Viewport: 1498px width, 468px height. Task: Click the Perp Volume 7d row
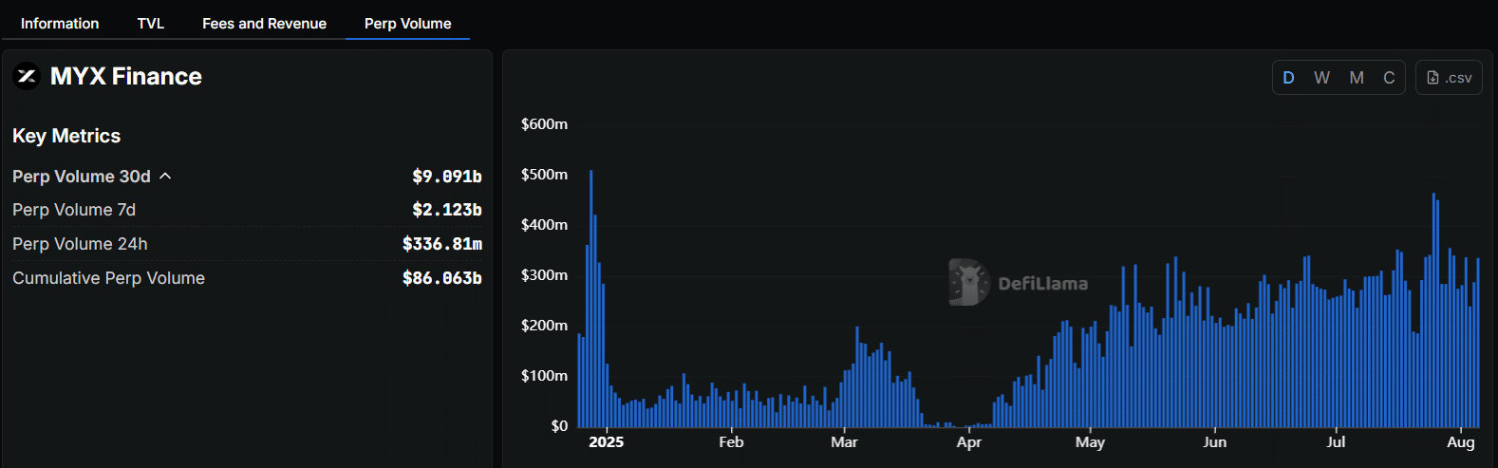pos(74,210)
